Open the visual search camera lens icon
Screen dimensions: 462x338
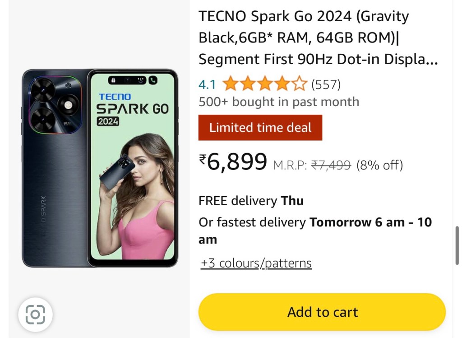pos(35,314)
